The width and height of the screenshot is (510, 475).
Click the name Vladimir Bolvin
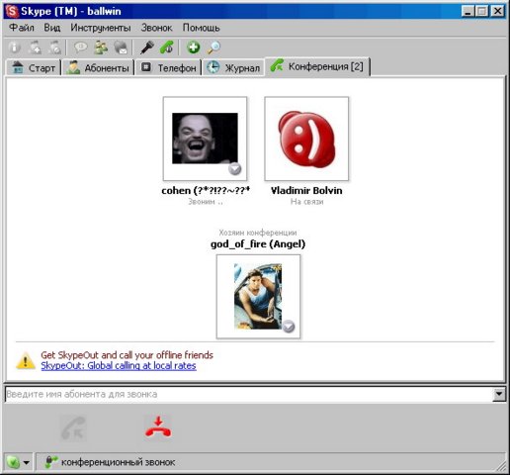tap(306, 190)
